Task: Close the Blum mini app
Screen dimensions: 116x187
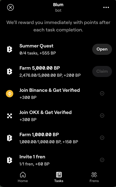Action: point(10,7)
